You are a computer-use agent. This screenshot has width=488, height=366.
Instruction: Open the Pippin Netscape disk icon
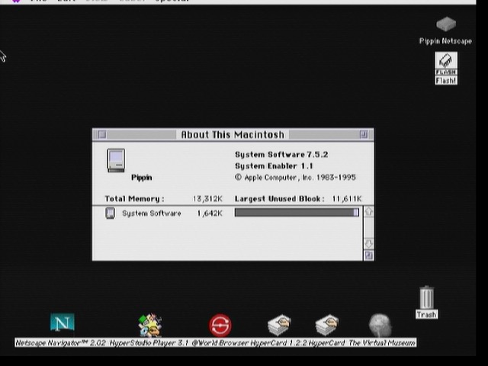[x=446, y=24]
